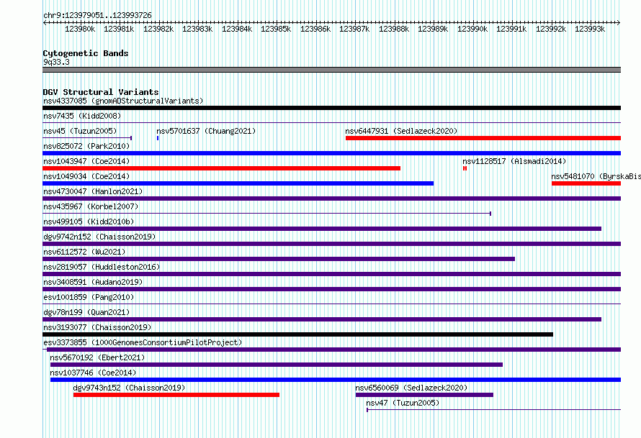Open the nsv45 (Tuzun2005) variant
The image size is (641, 438).
tap(80, 131)
